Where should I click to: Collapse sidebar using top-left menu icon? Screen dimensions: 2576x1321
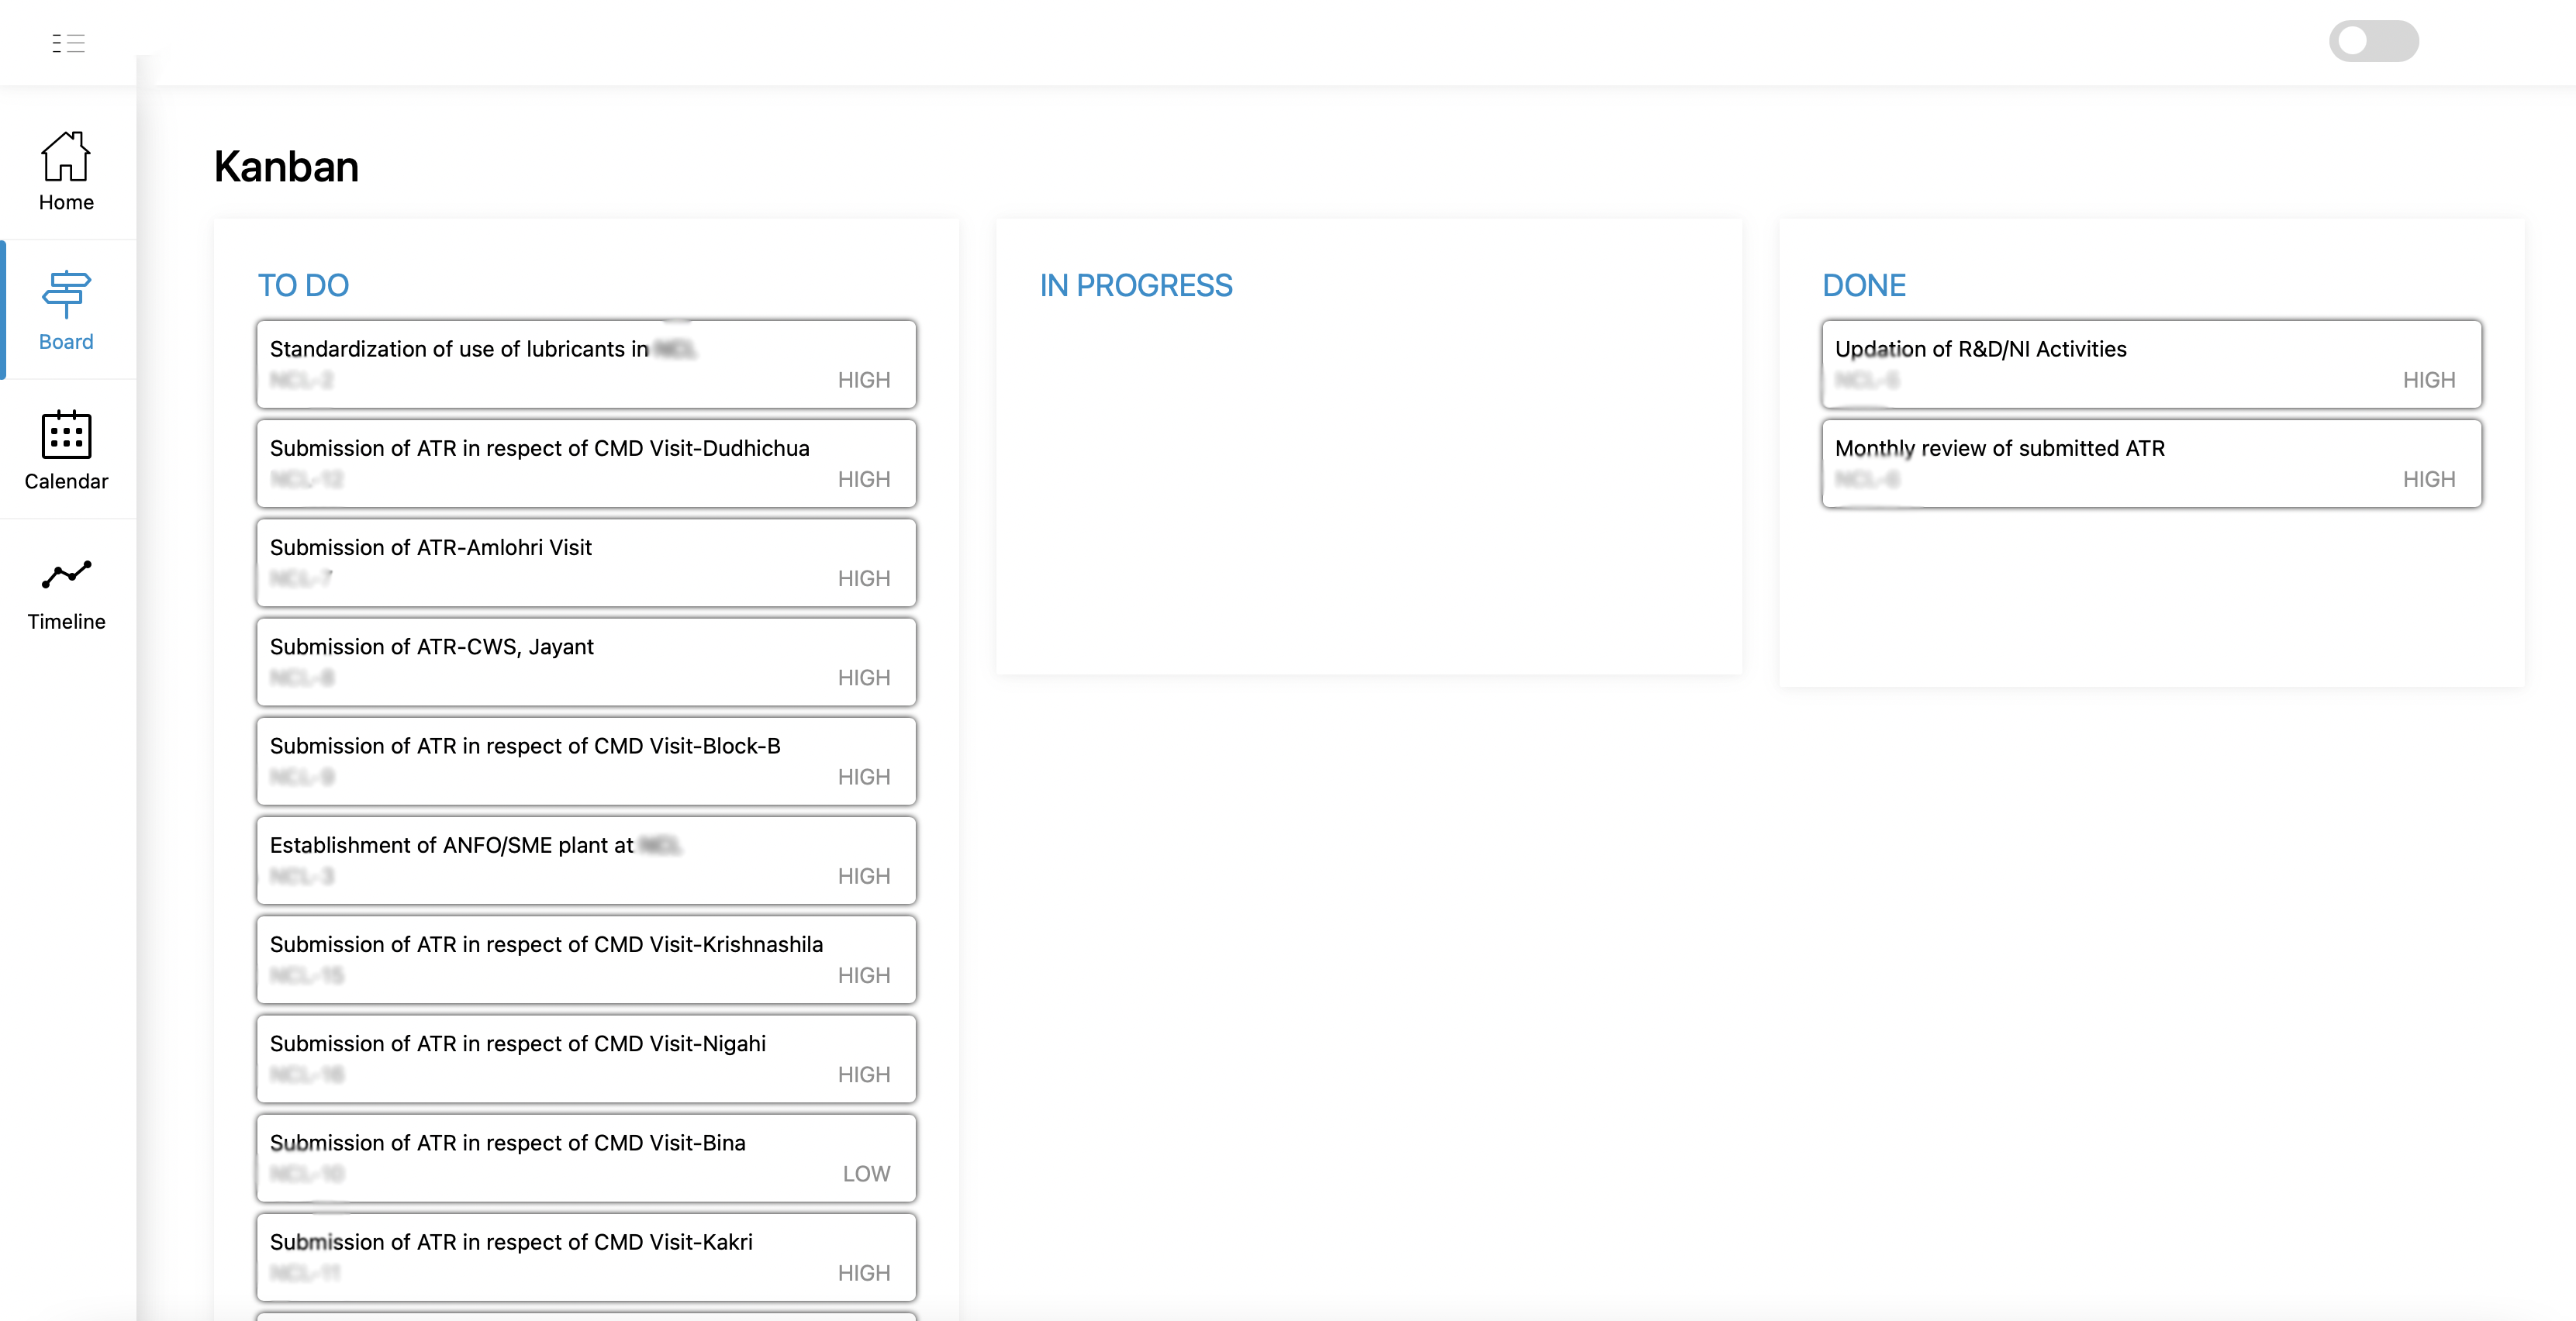pyautogui.click(x=68, y=43)
